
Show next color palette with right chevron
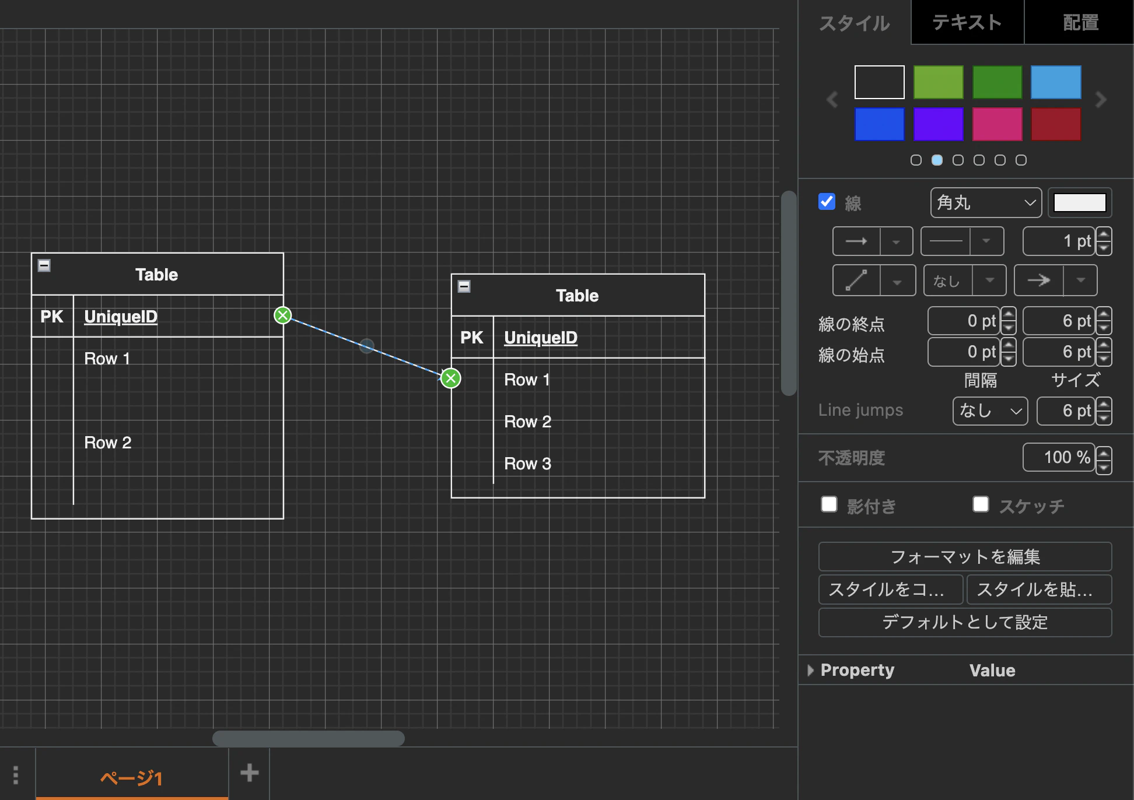point(1101,100)
